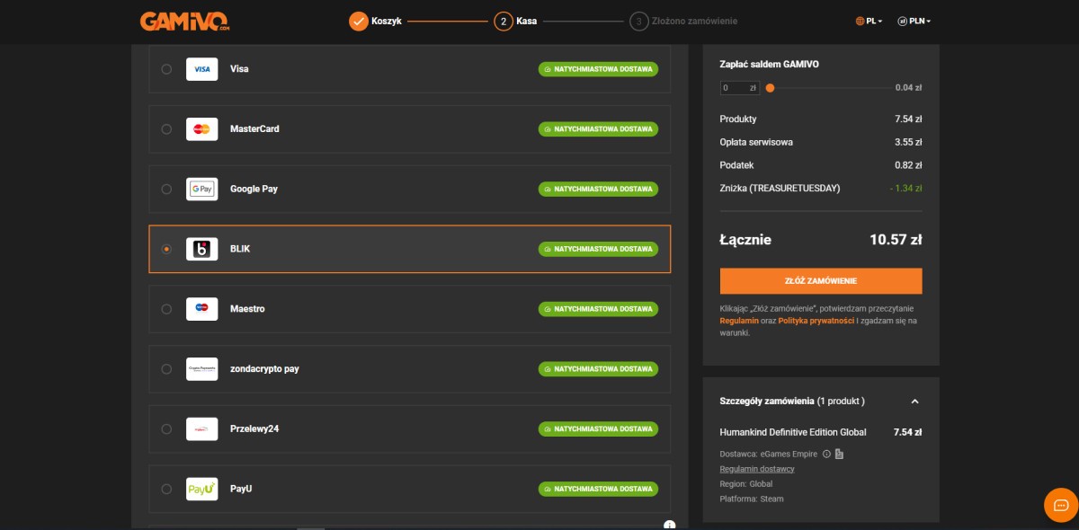Click the Podatek 0.82 zł value
Image resolution: width=1079 pixels, height=530 pixels.
909,165
